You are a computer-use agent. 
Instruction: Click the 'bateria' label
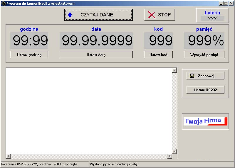coord(212,13)
